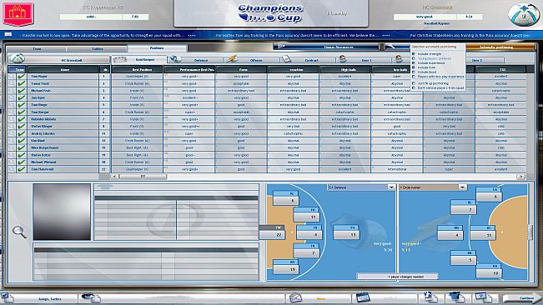543x305 pixels.
Task: Click the table scrollbar left arrow
Action: (115, 177)
